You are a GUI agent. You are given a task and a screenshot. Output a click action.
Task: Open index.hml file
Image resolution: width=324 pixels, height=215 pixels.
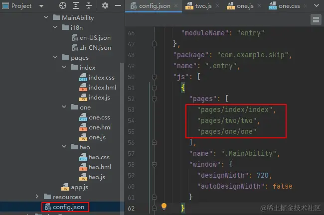(98, 88)
